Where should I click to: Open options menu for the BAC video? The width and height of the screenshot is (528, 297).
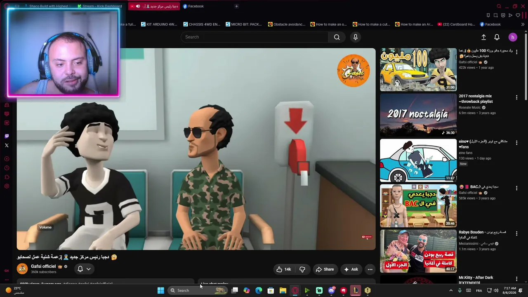click(x=516, y=188)
